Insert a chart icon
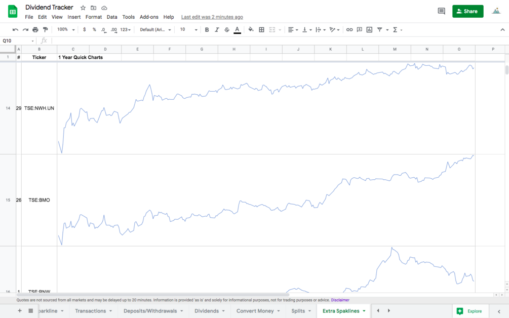Image resolution: width=509 pixels, height=318 pixels. pos(369,29)
